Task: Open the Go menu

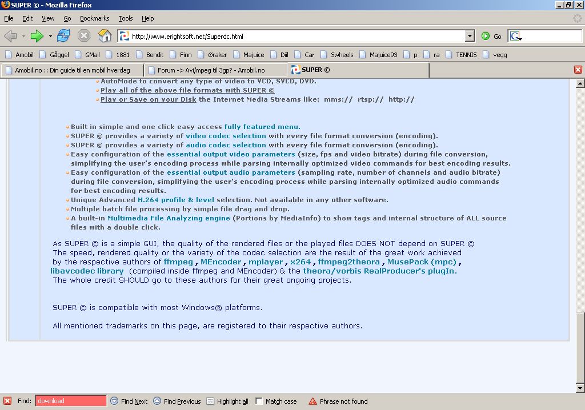Action: 67,18
